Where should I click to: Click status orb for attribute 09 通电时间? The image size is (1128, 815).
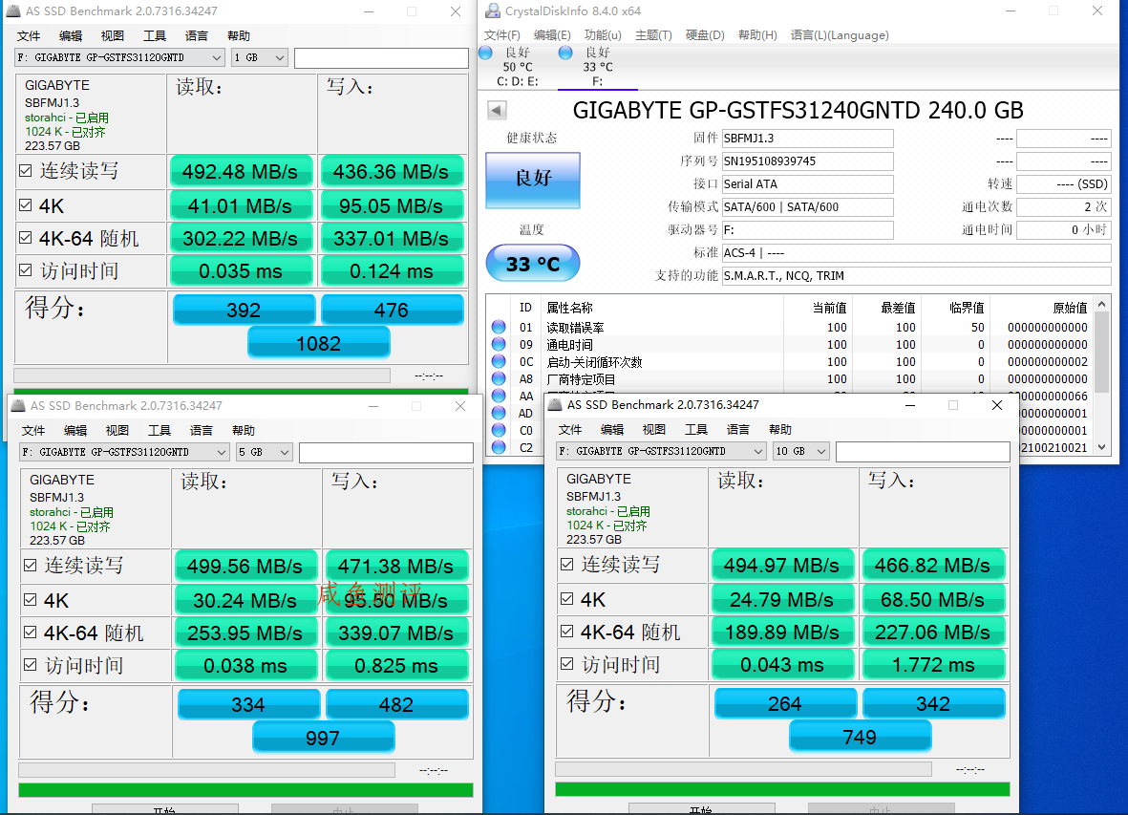point(499,344)
